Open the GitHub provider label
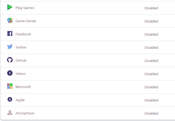The width and height of the screenshot is (175, 121). 21,61
